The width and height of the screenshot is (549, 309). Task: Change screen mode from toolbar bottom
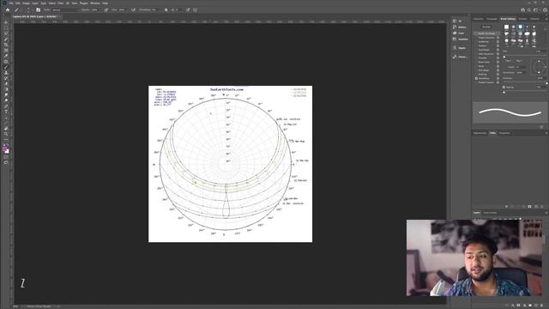pyautogui.click(x=6, y=162)
